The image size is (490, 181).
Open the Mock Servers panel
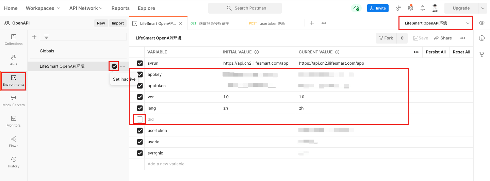pos(14,101)
